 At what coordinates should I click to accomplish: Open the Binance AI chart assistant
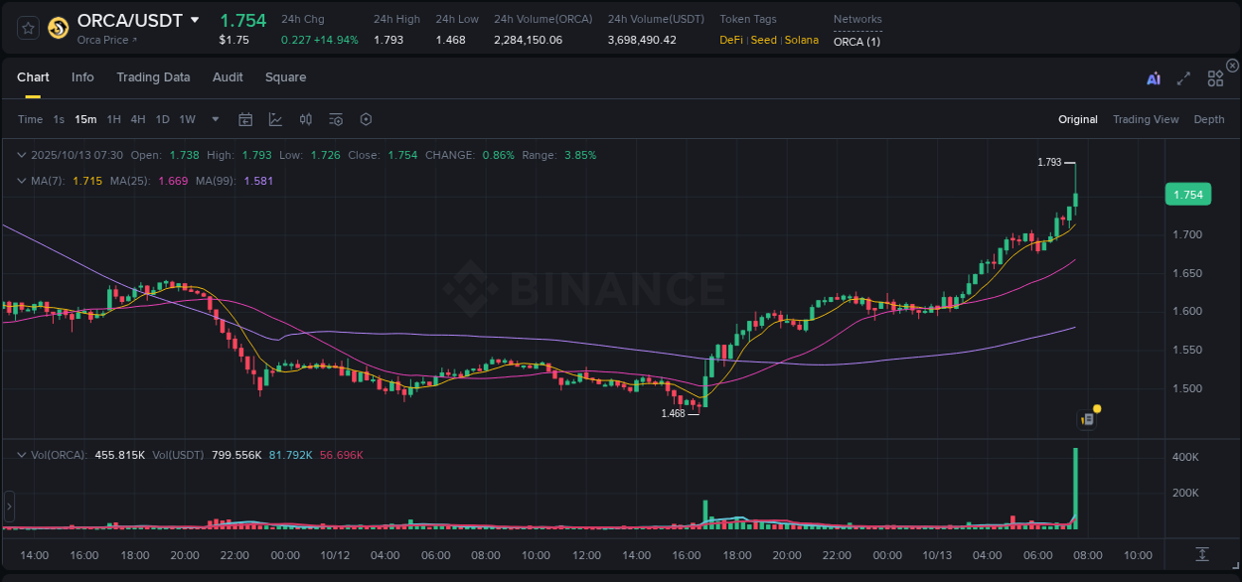click(x=1154, y=77)
